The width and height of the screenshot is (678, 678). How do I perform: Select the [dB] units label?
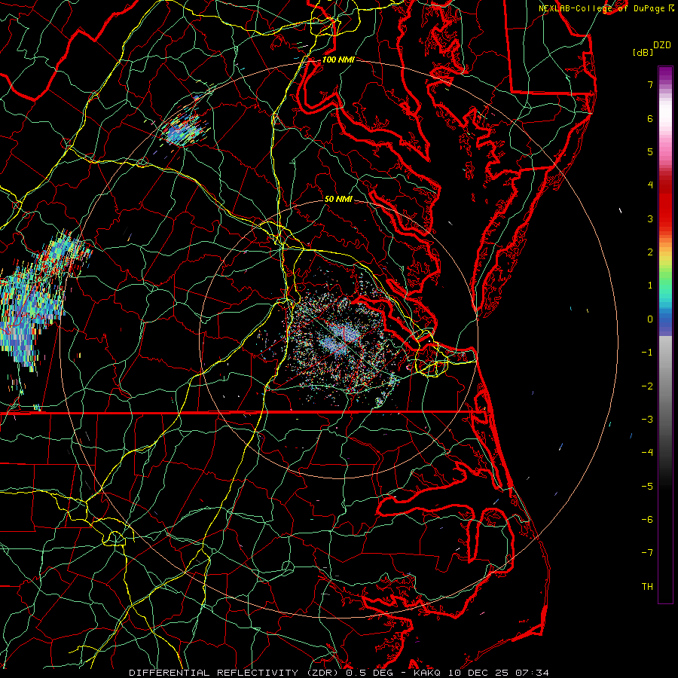tap(643, 53)
